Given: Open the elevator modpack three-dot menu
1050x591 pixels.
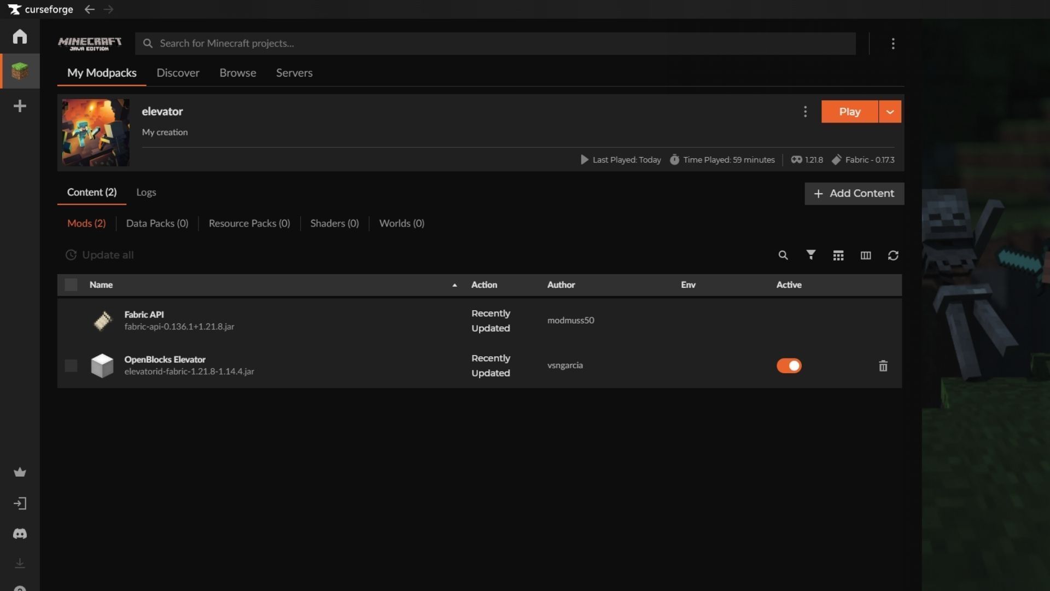Looking at the screenshot, I should pyautogui.click(x=805, y=112).
